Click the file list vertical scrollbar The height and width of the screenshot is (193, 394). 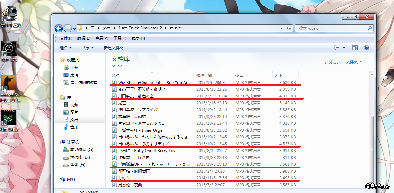[x=372, y=136]
